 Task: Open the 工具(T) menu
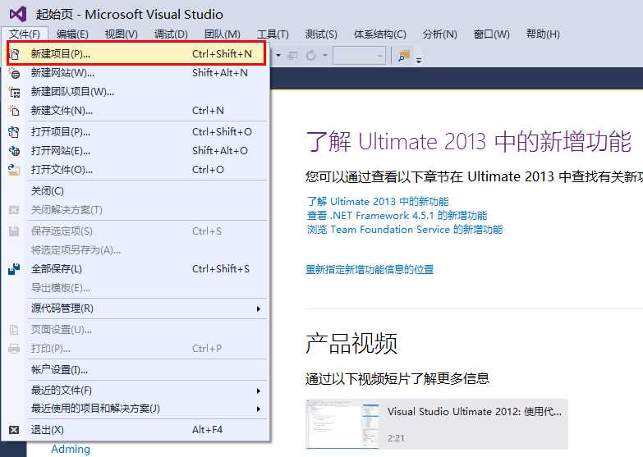pos(273,34)
